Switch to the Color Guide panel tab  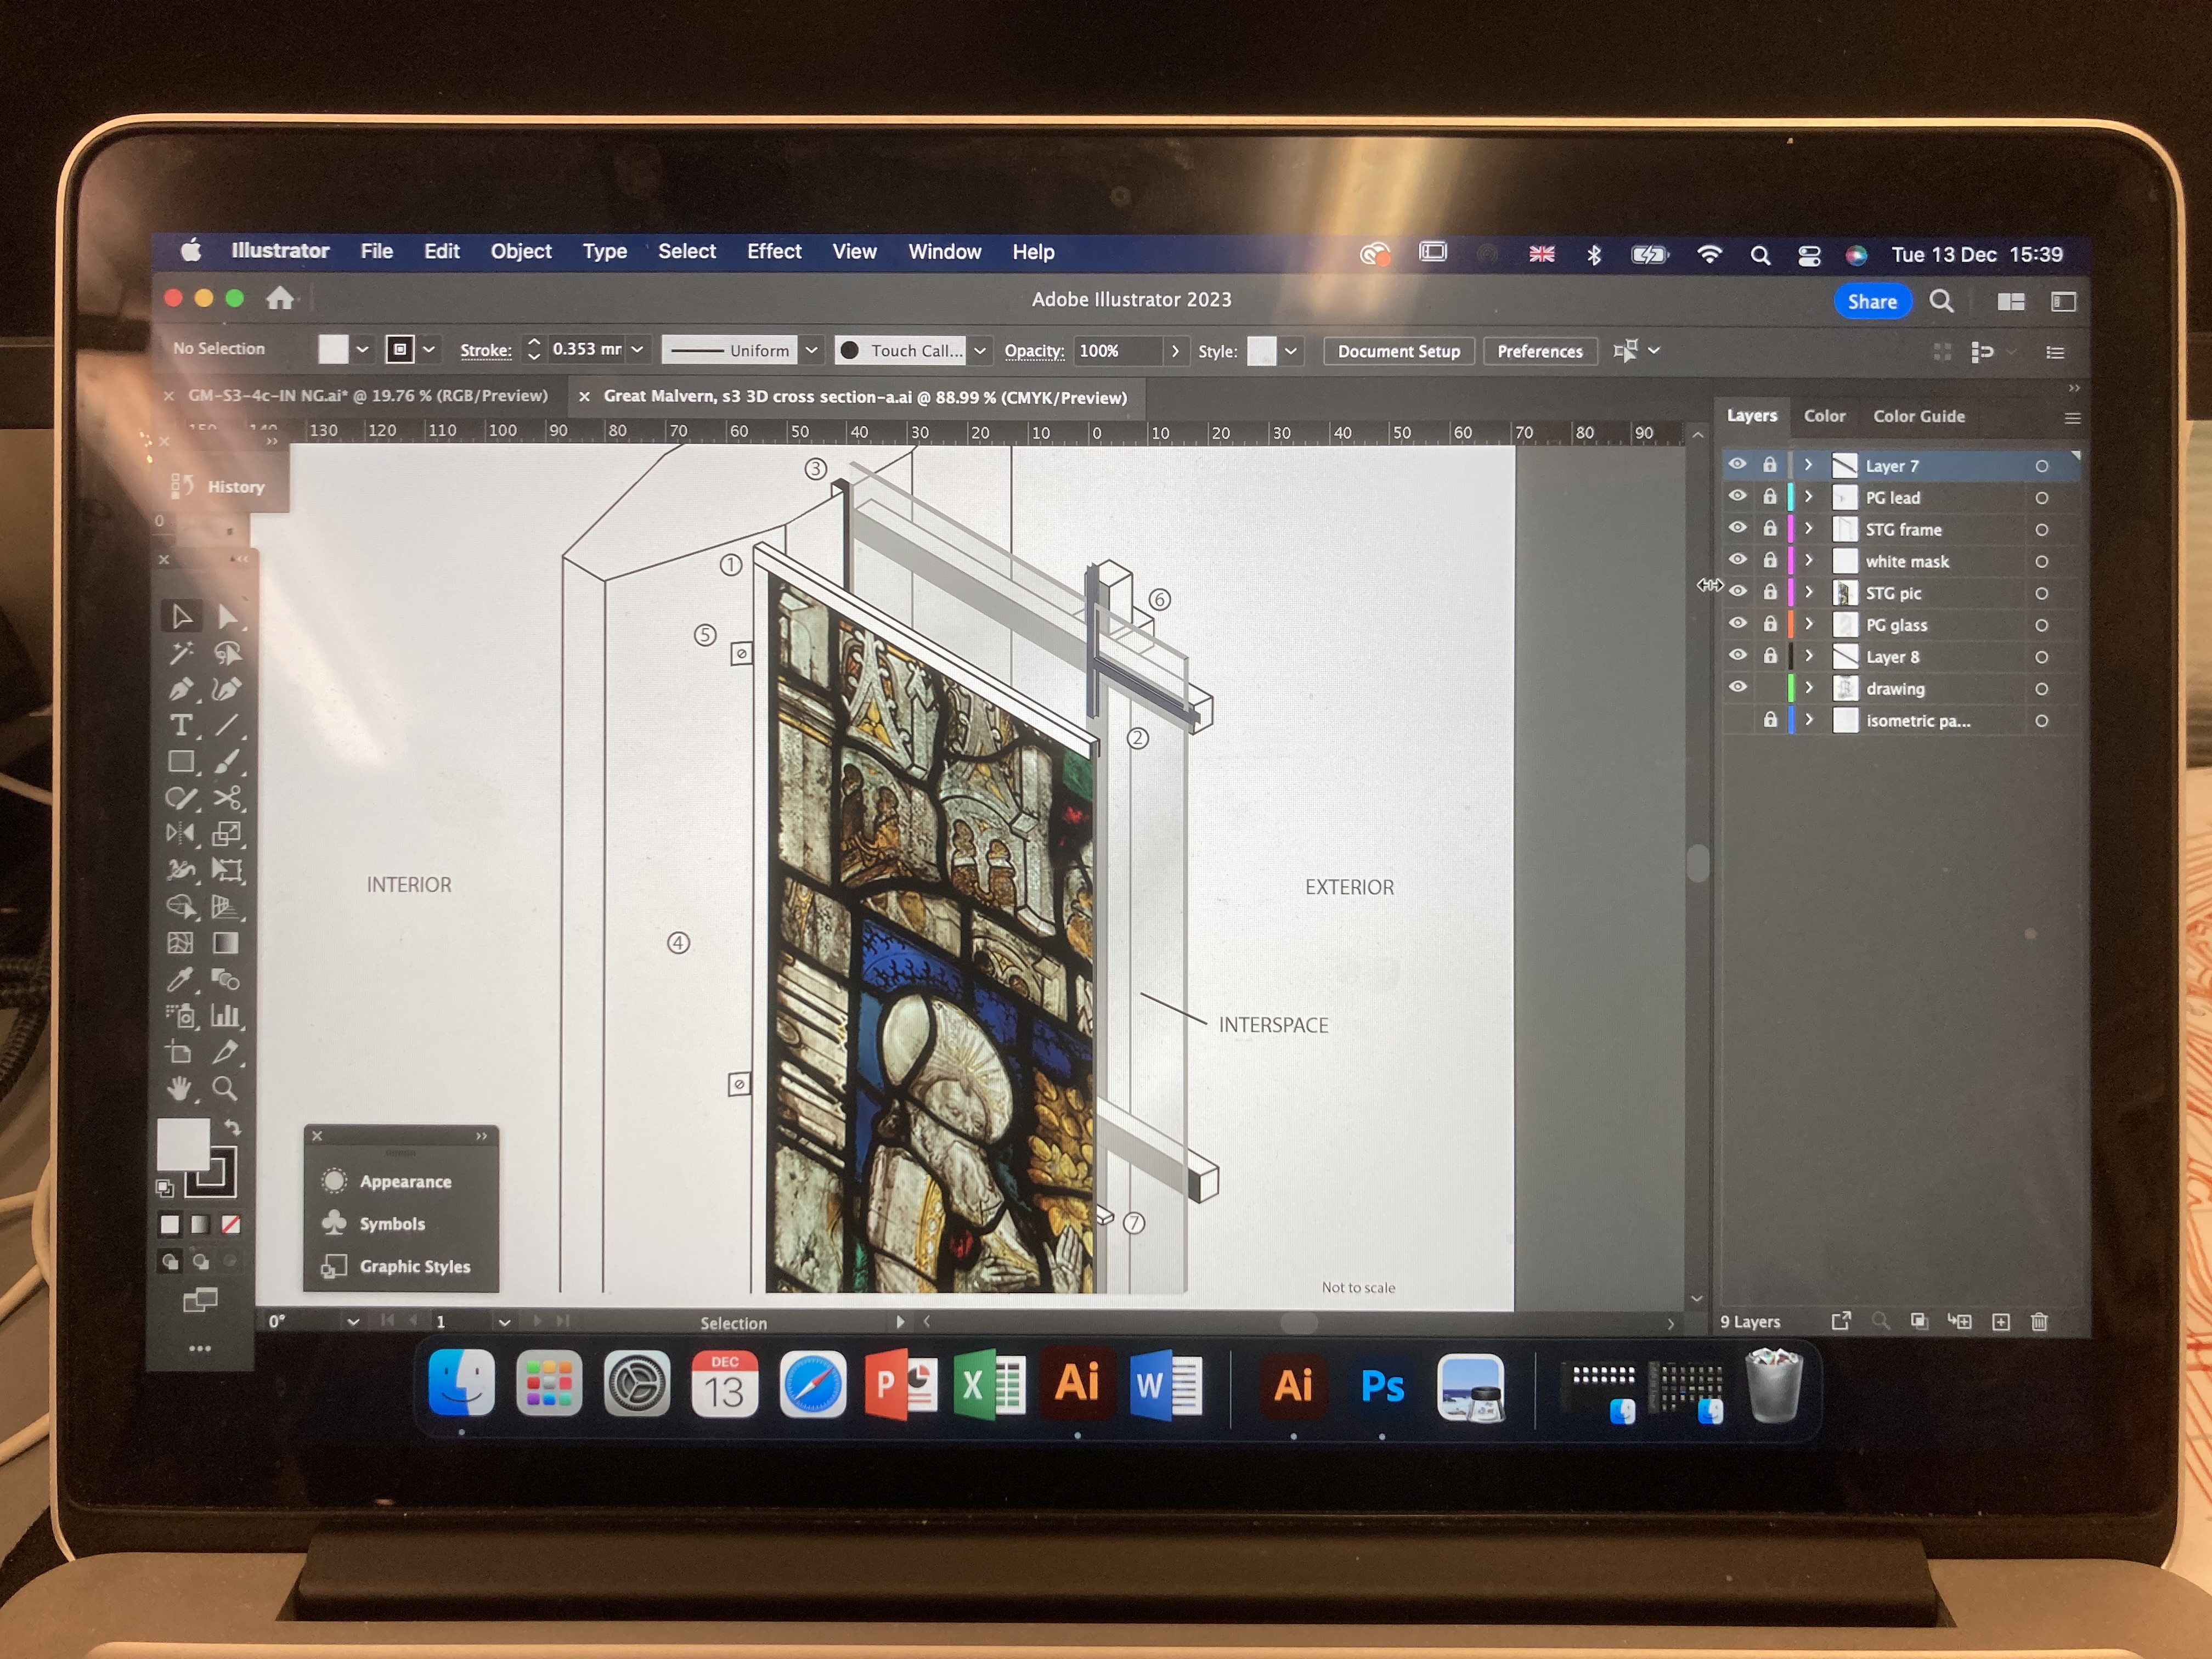click(1918, 416)
